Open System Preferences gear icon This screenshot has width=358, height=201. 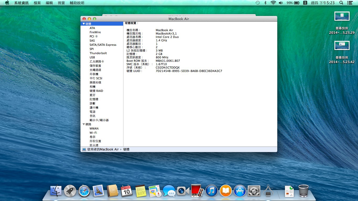254,191
